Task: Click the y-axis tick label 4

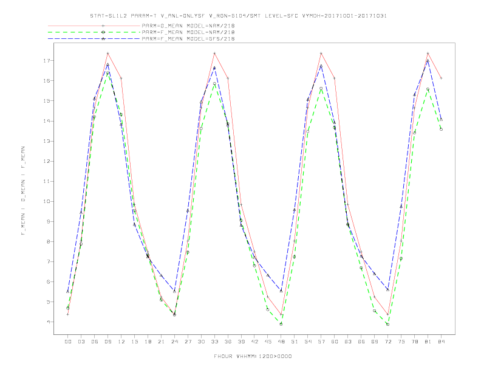Action: coord(48,322)
